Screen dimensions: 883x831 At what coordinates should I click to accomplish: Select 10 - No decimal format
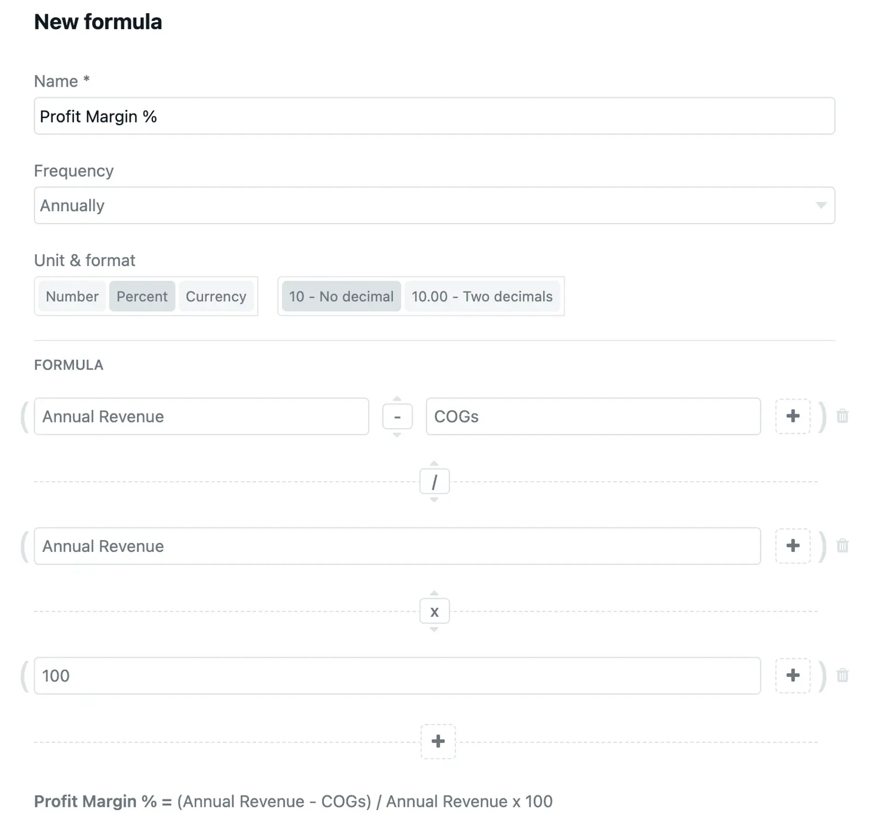point(341,296)
